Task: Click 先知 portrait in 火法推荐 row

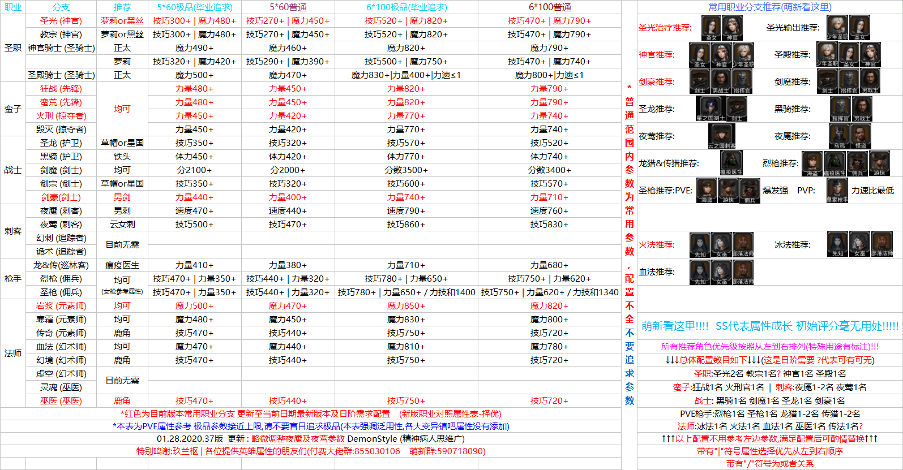Action: (700, 245)
